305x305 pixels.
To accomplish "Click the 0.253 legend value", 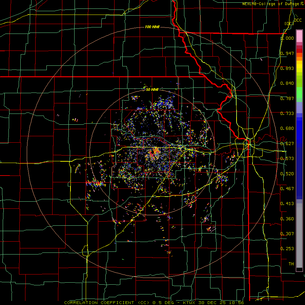I will click(x=287, y=249).
